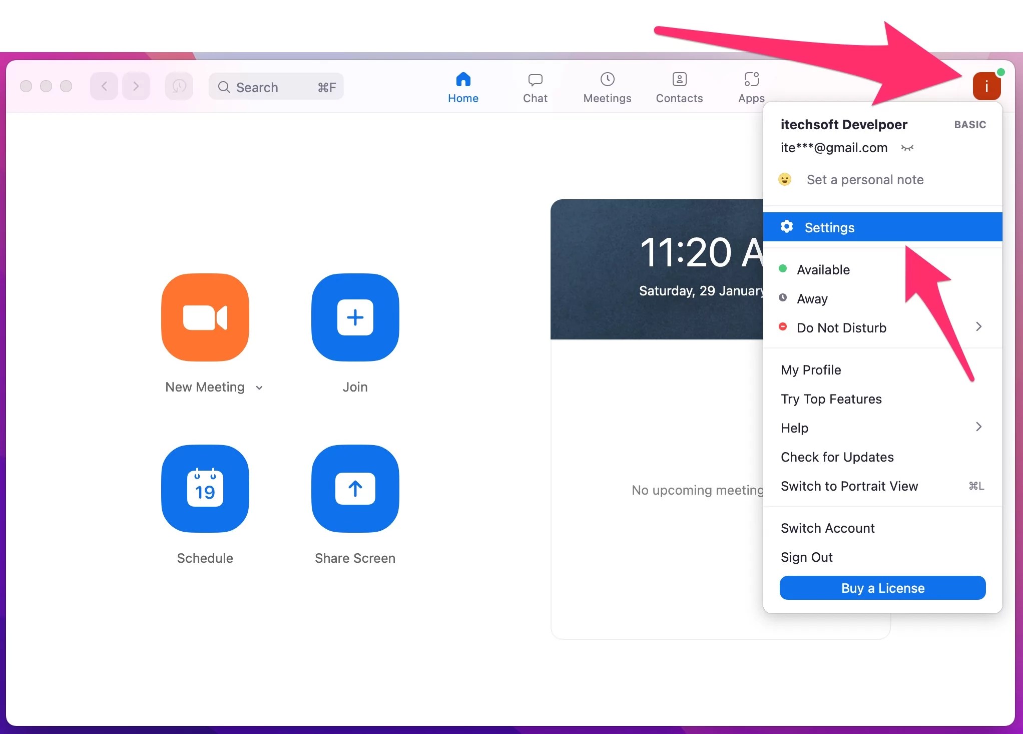1023x734 pixels.
Task: Toggle email address visibility
Action: click(x=907, y=148)
